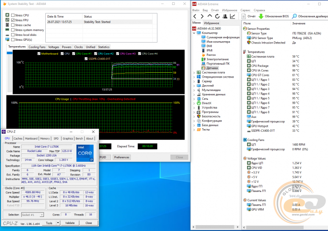Click Обновления BIOS green arrow button
This screenshot has width=328, height=231.
(273, 16)
